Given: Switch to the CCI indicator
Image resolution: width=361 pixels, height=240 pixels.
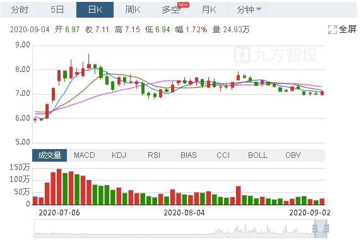Looking at the screenshot, I should [223, 155].
